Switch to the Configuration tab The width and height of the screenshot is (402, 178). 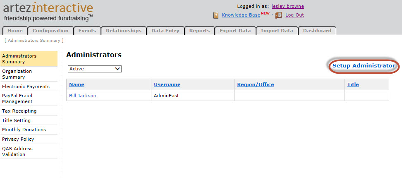tap(50, 31)
